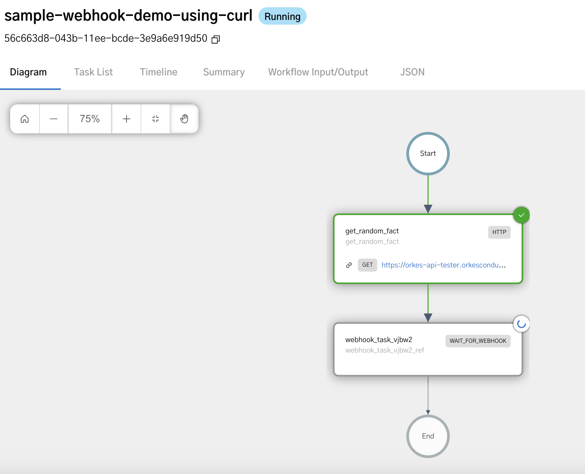Click the spinner badge on webhook task

coord(521,324)
